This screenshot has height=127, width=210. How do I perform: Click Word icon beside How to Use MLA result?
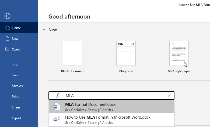57,119
